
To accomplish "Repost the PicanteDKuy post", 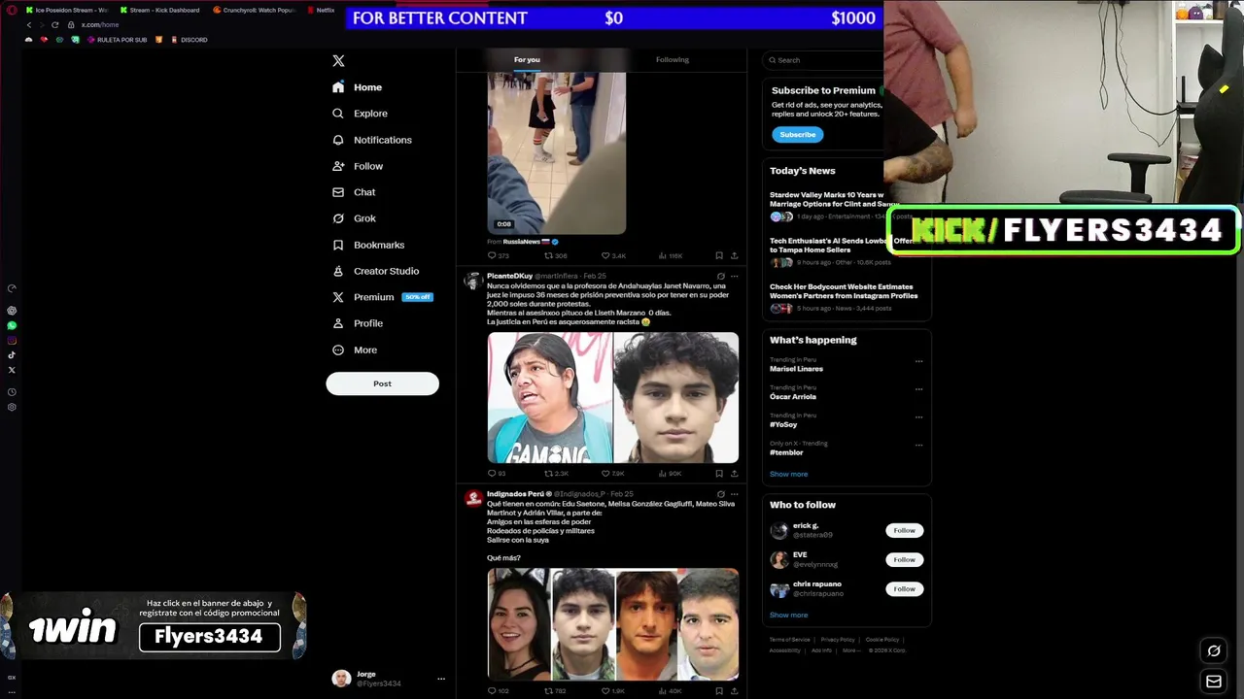I will coord(556,474).
